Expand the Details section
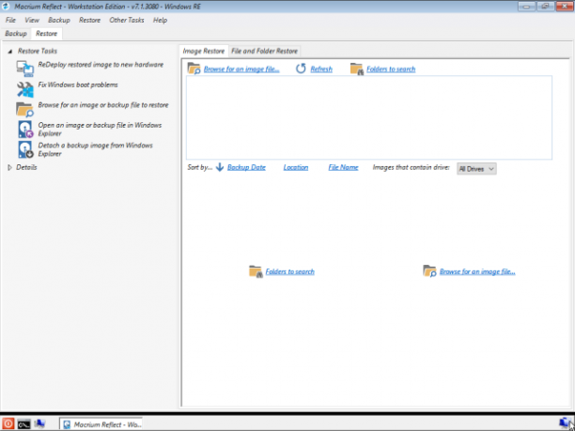575x431 pixels. click(x=10, y=167)
